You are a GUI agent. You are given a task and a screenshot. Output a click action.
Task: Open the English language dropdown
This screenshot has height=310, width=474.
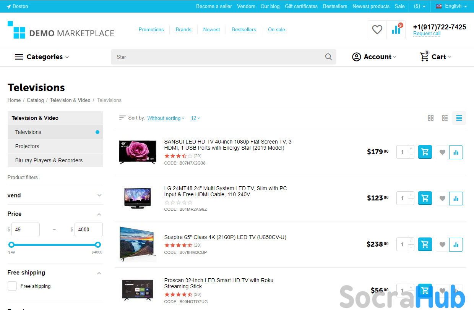coord(451,6)
